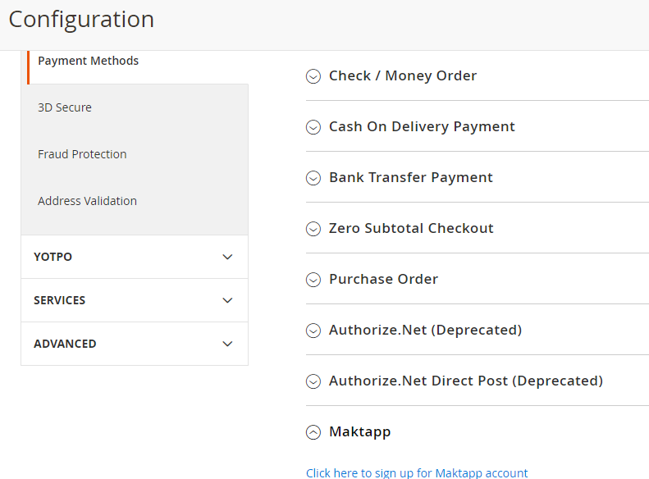Open Address Validation settings
Screen dimensions: 649x479
pos(87,201)
